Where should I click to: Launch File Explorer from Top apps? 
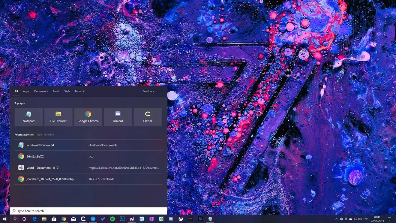point(58,117)
